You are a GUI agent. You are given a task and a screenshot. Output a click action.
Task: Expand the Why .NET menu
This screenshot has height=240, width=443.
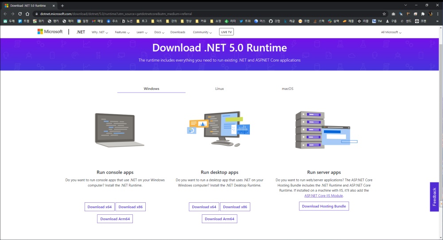coord(99,32)
